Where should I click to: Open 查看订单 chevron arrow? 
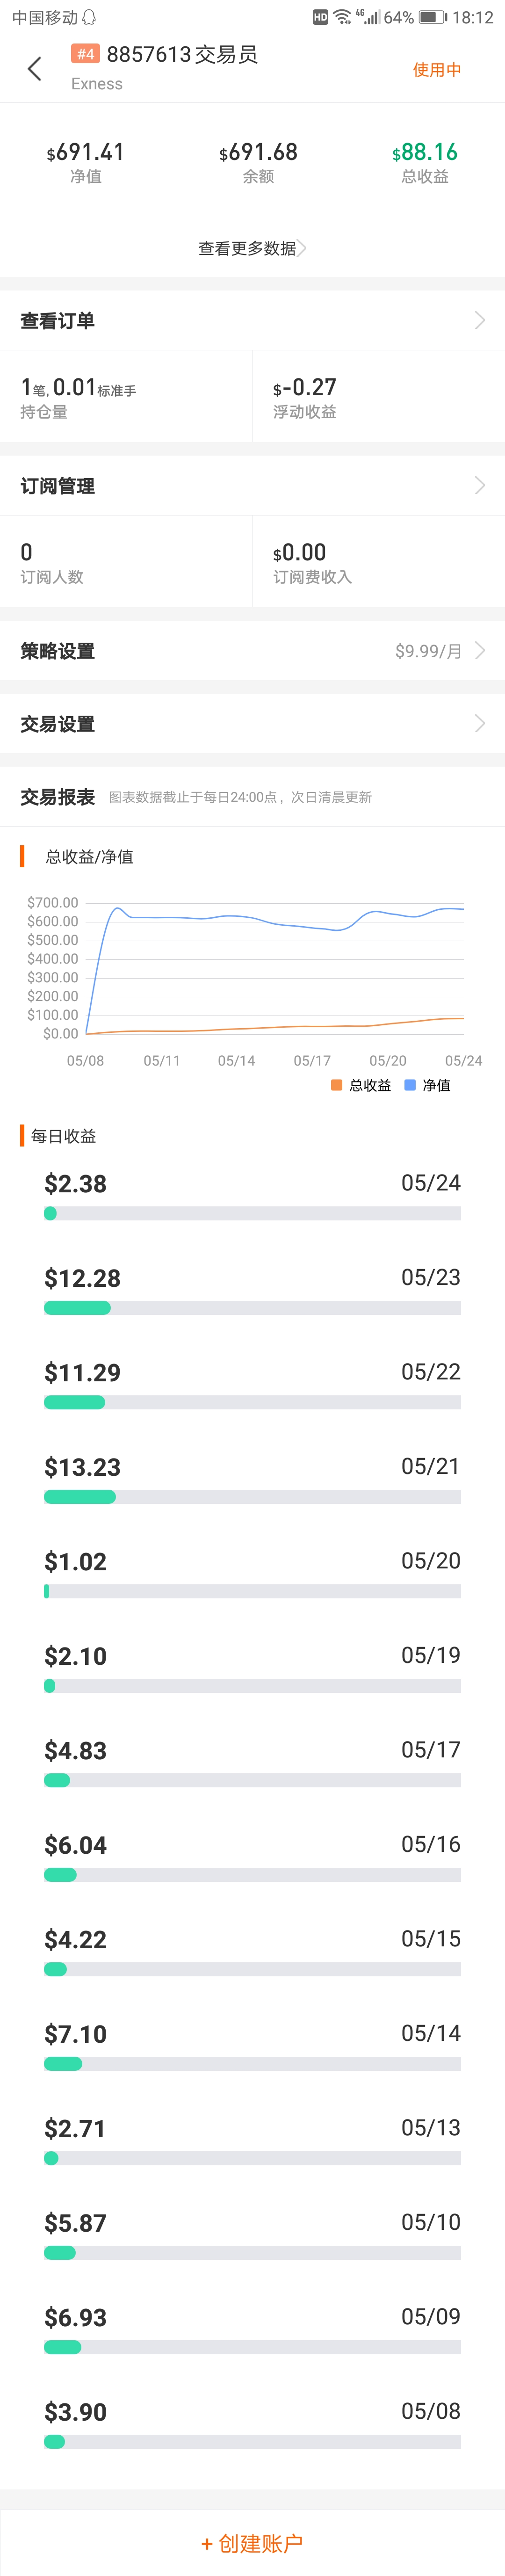(x=480, y=320)
